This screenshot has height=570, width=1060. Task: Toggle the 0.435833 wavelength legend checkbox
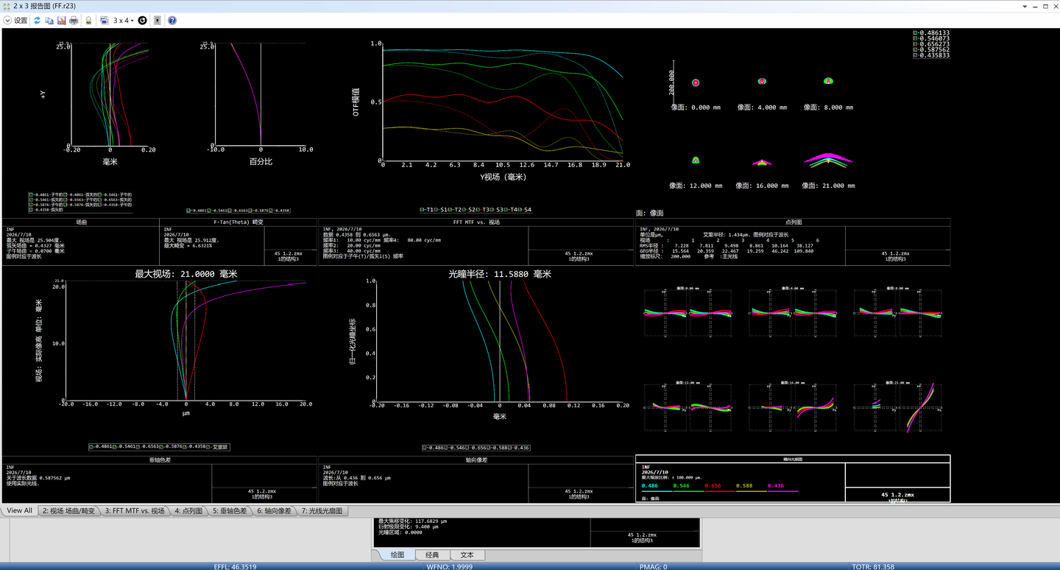[916, 55]
